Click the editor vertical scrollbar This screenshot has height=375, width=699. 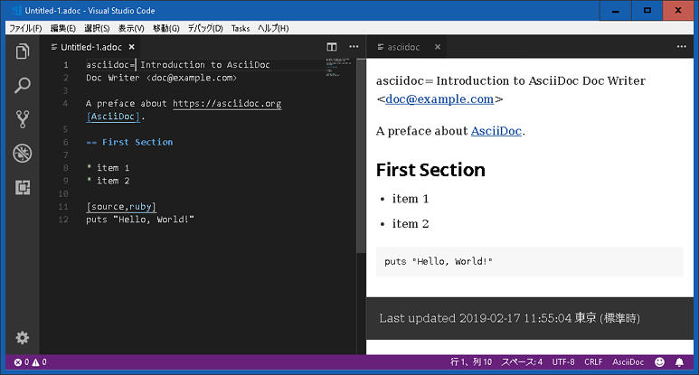361,156
